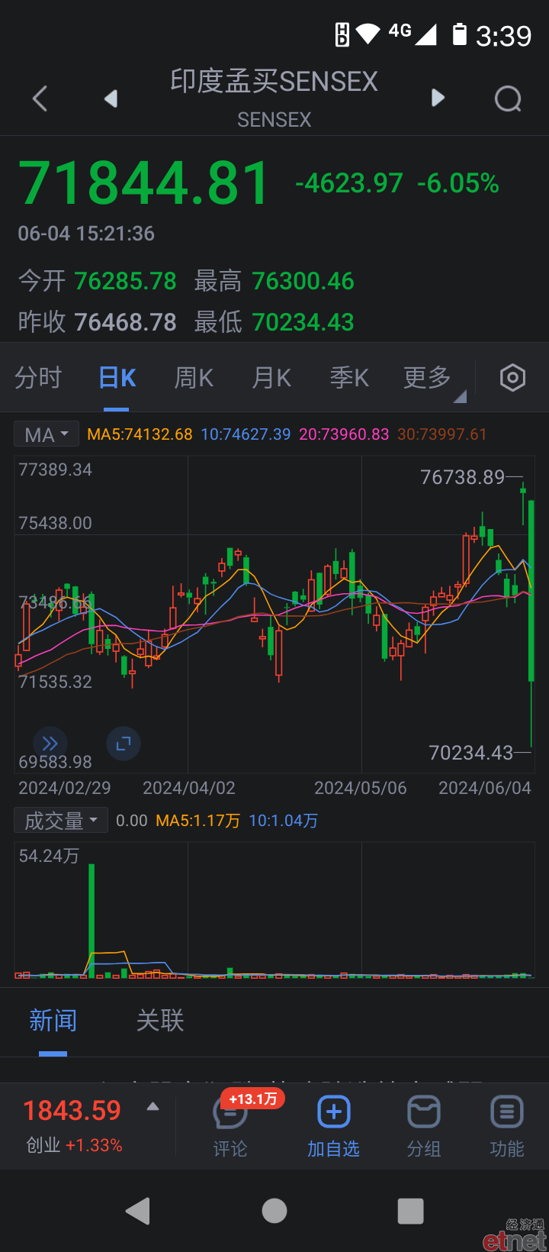Viewport: 549px width, 1252px height.
Task: Tap the 2024/05/06 date axis label
Action: [x=361, y=788]
